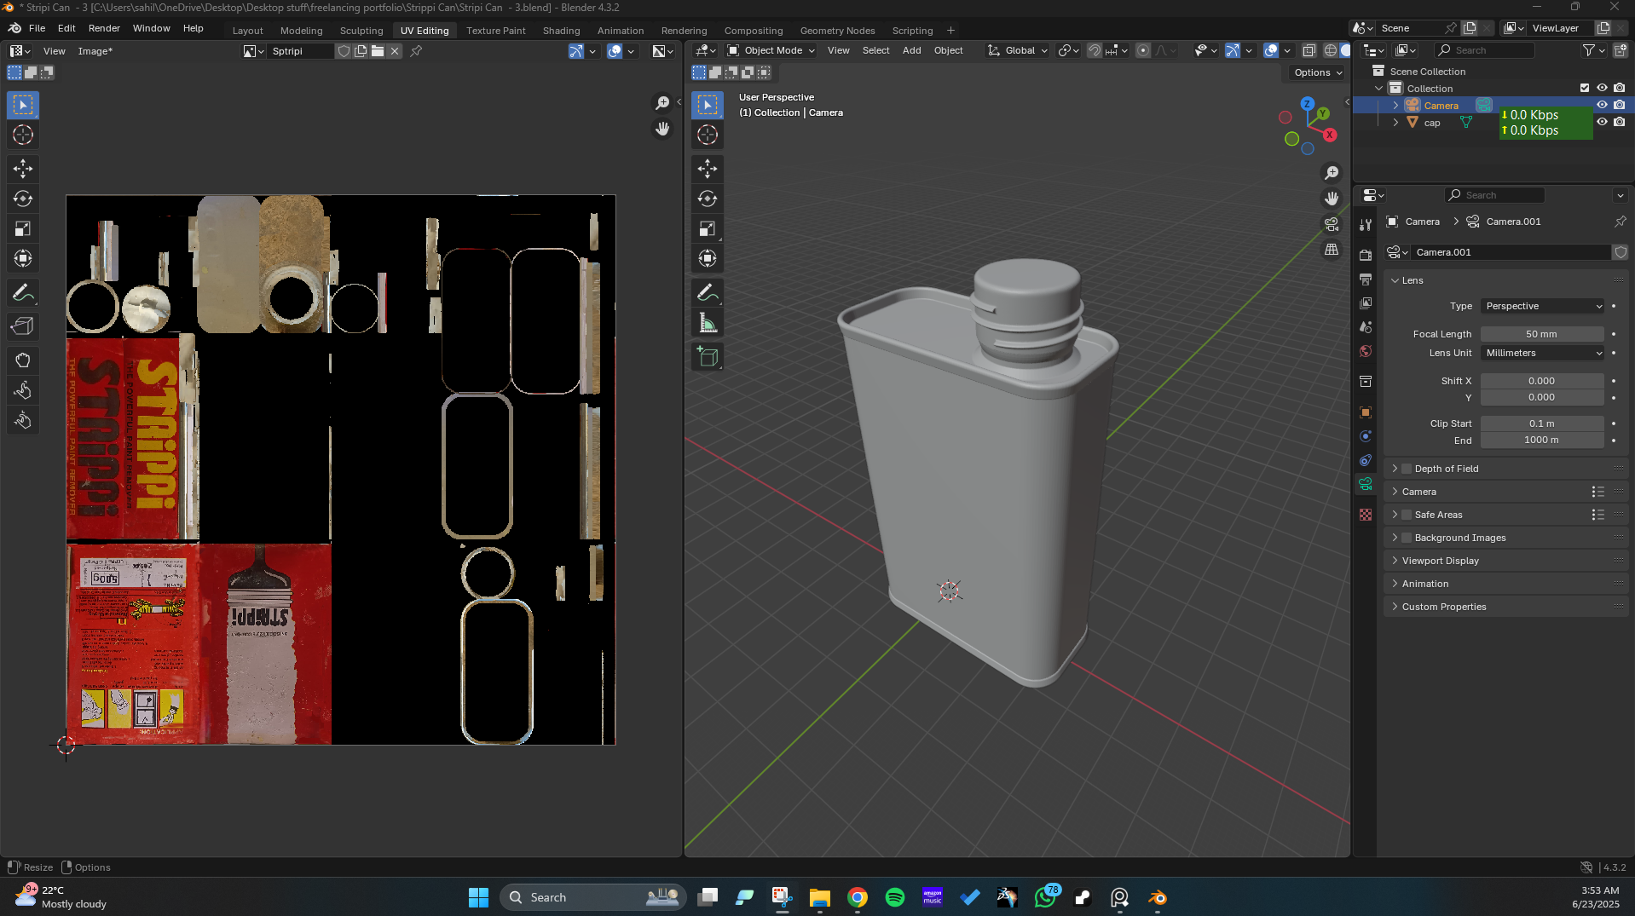The width and height of the screenshot is (1635, 916).
Task: Click the Focal Length 50 mm field
Action: 1541,334
